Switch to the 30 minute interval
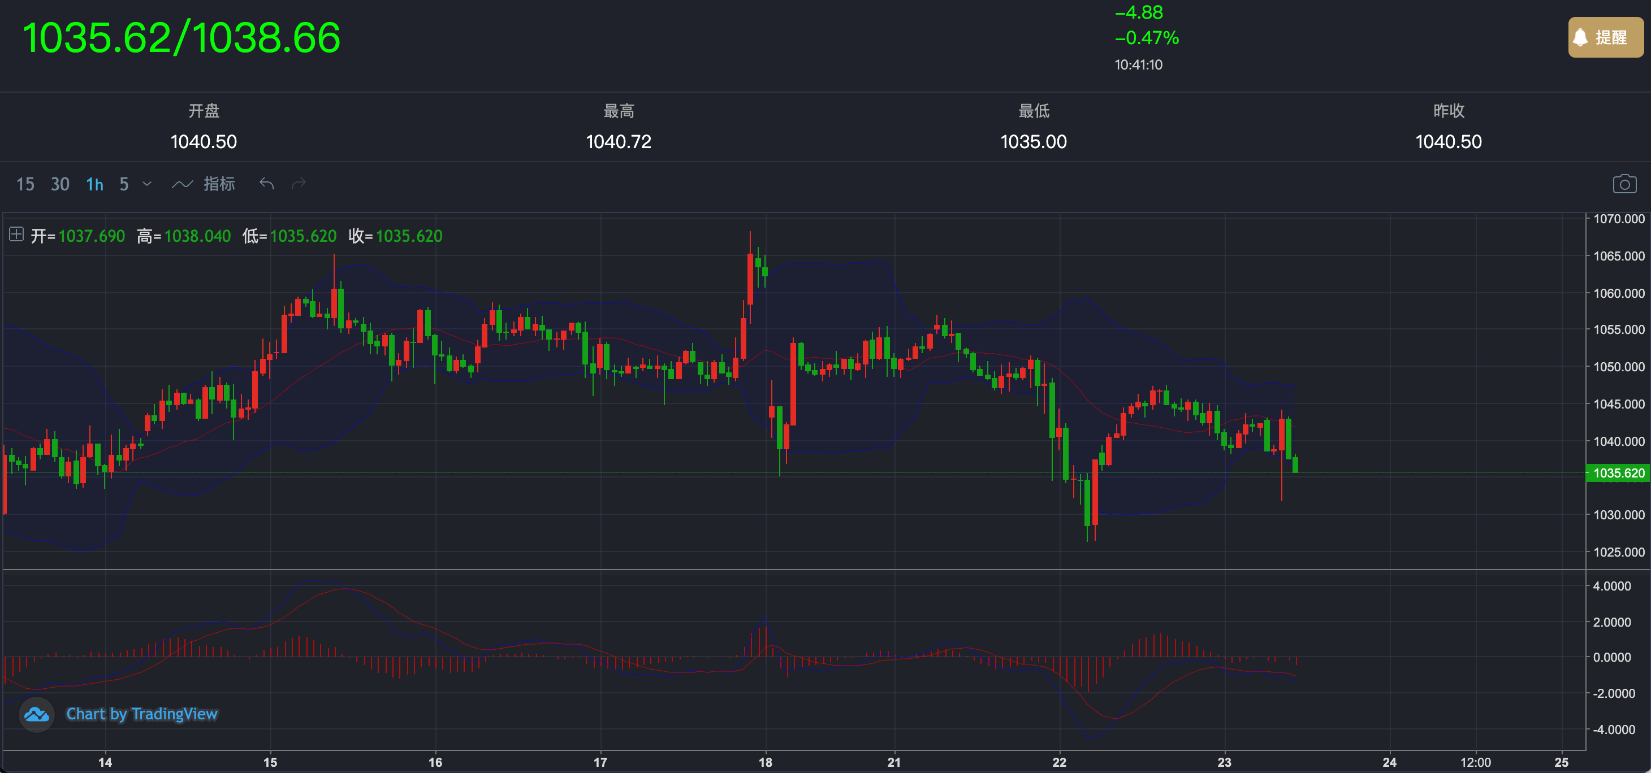 tap(60, 184)
